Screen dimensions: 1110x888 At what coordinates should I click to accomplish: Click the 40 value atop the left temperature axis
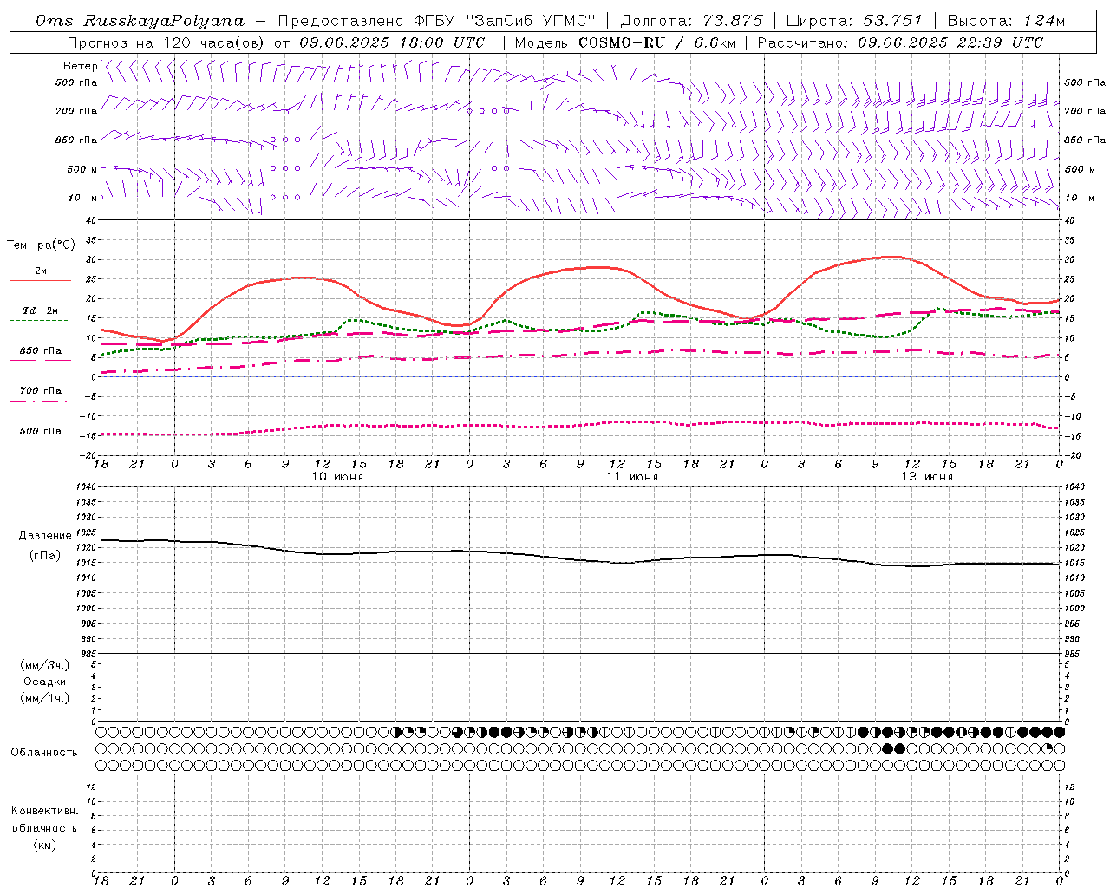coord(91,220)
